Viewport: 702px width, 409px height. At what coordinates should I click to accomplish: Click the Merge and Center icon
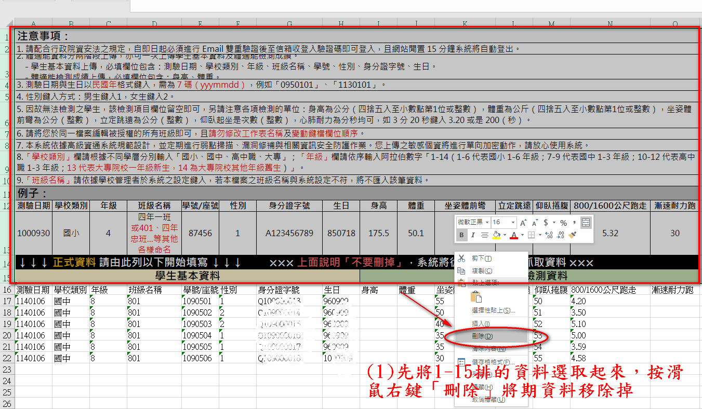(x=586, y=223)
